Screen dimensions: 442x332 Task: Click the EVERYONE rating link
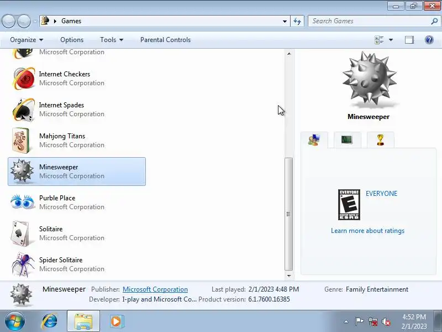click(x=381, y=194)
